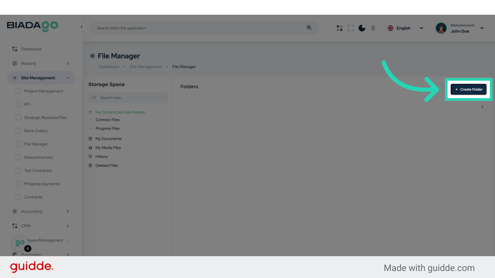
Task: Click the back arrow next to File Manager title
Action: tap(92, 56)
